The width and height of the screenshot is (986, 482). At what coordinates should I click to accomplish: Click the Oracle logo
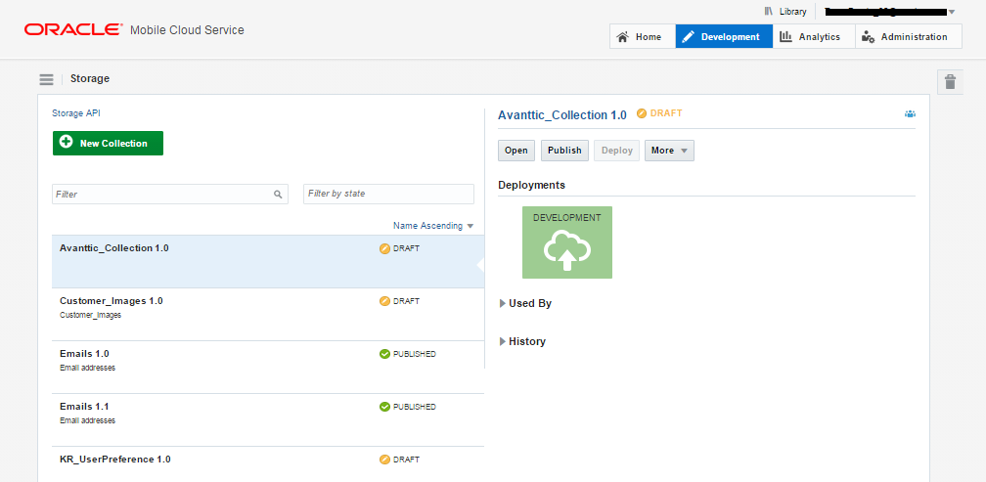73,30
